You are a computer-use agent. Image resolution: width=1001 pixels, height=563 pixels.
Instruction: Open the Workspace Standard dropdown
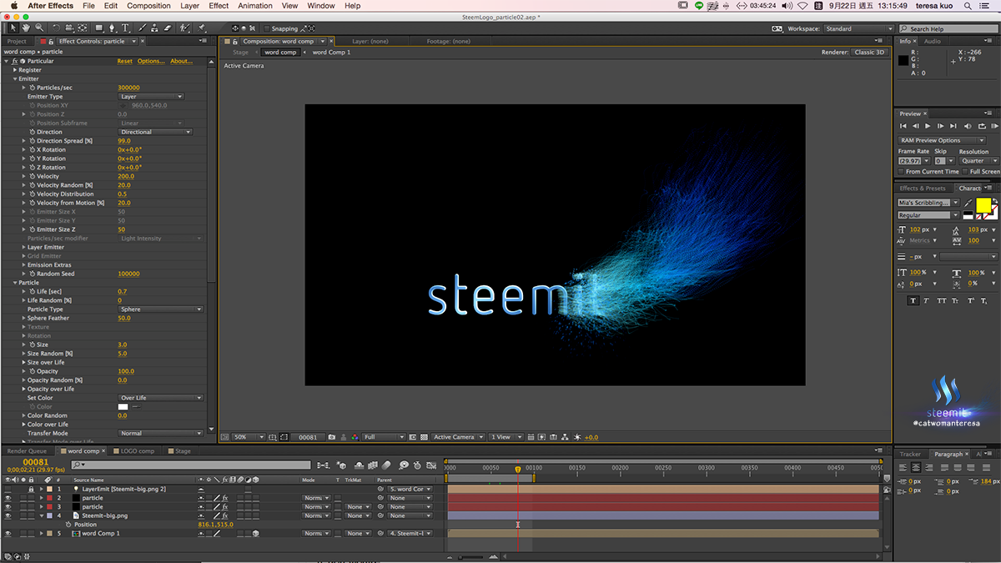[x=858, y=28]
